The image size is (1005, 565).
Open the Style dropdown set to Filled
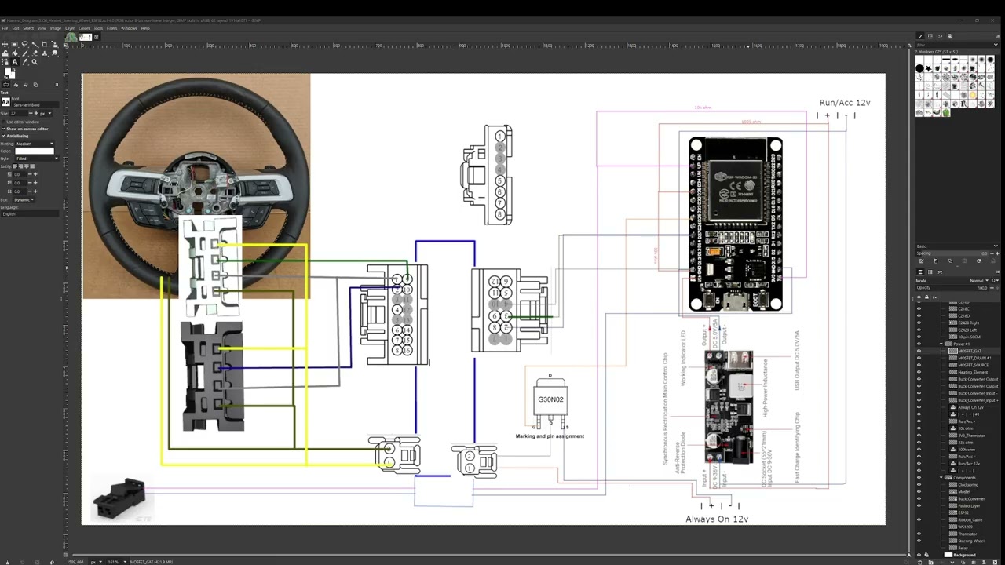[37, 159]
